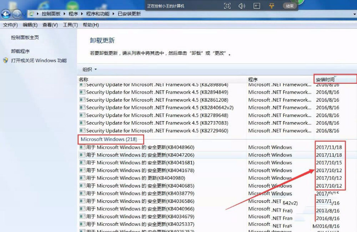
Task: Open the 工具(T) menu
Action: click(70, 25)
